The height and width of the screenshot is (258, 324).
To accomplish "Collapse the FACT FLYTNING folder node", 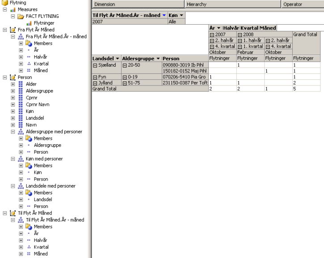I will pyautogui.click(x=13, y=17).
